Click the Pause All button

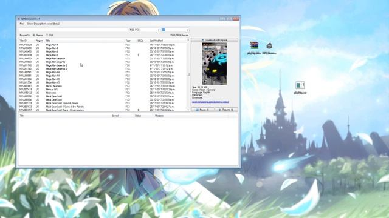[x=202, y=110]
